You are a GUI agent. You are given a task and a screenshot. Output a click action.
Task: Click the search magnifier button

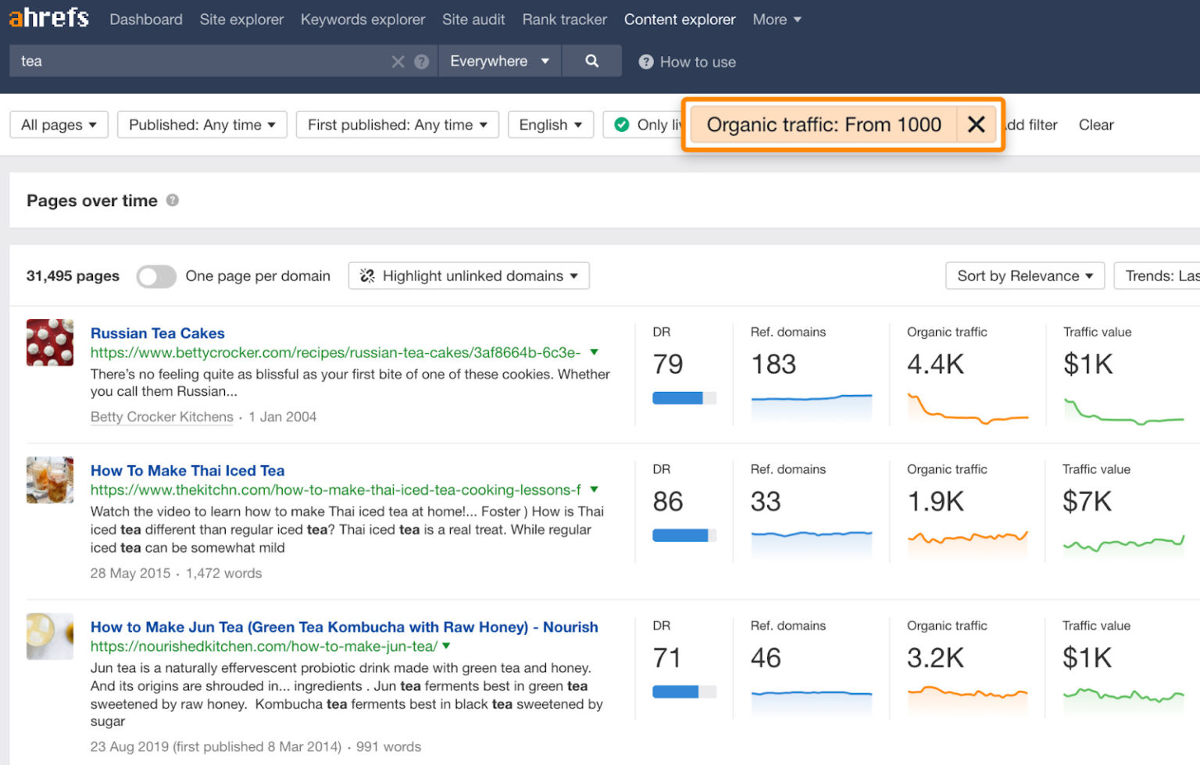[591, 61]
